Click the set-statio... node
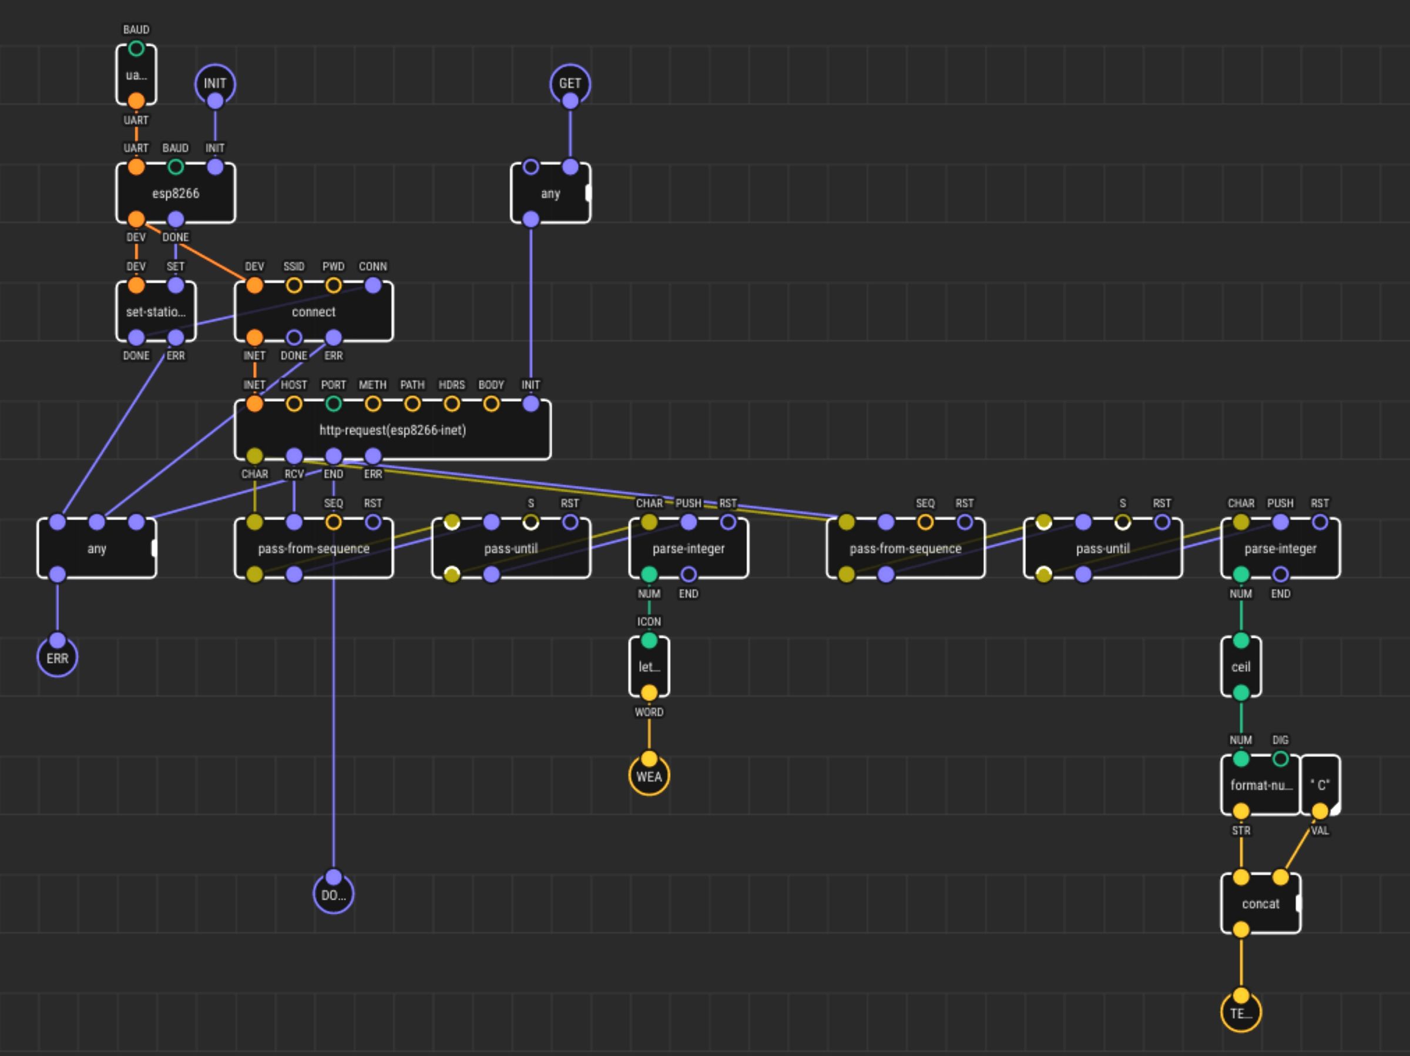Viewport: 1410px width, 1056px height. coord(156,312)
